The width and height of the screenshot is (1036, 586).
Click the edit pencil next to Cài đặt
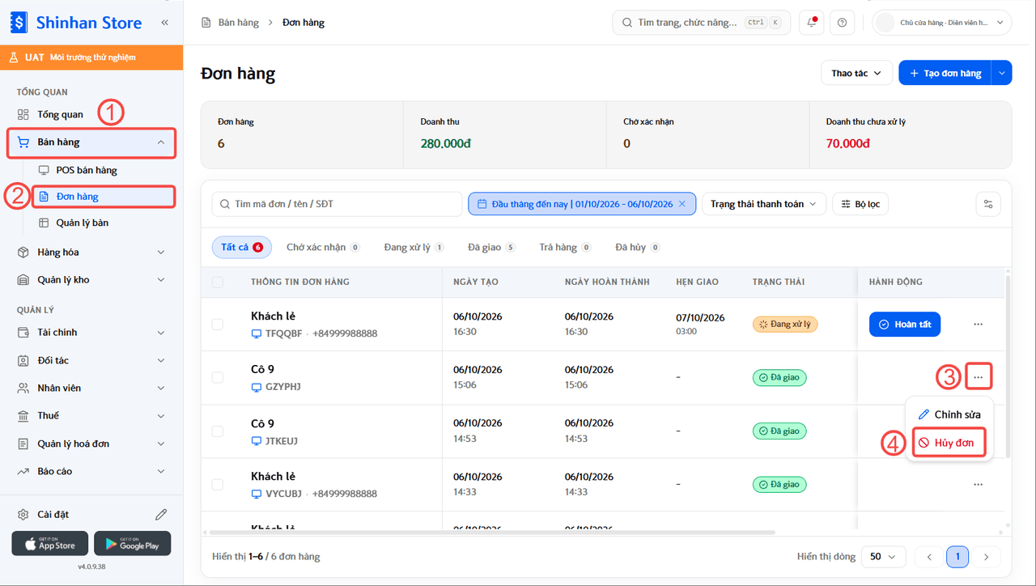coord(161,515)
